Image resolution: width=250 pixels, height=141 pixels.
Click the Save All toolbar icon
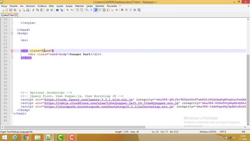click(x=15, y=10)
